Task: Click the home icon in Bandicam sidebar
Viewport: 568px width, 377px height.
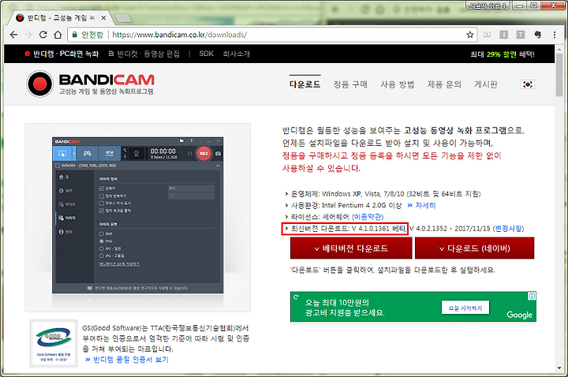Action: click(x=62, y=177)
